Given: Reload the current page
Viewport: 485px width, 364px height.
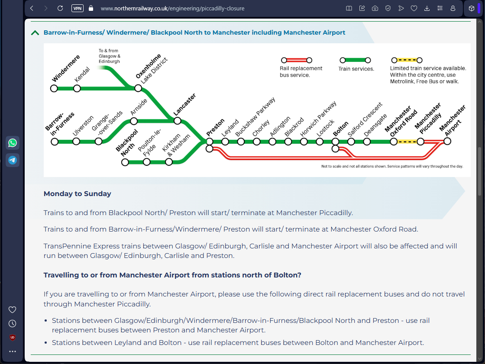Looking at the screenshot, I should 60,8.
